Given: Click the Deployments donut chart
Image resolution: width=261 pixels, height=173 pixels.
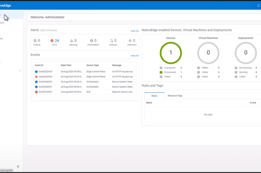Looking at the screenshot, I should point(246,53).
